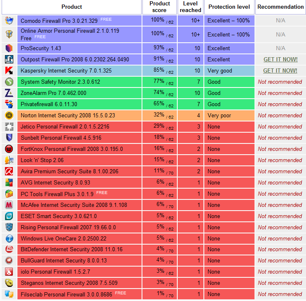Click Not recommended for Filseclab Personal Firewall
Image resolution: width=306 pixels, height=301 pixels.
pyautogui.click(x=280, y=294)
